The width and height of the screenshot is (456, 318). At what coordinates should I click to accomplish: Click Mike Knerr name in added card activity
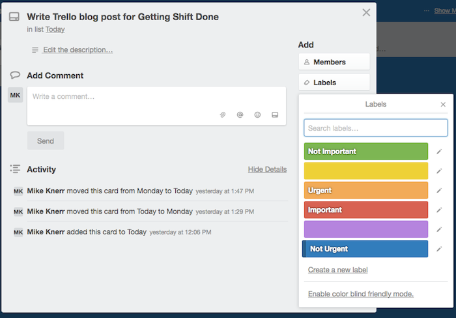point(46,232)
